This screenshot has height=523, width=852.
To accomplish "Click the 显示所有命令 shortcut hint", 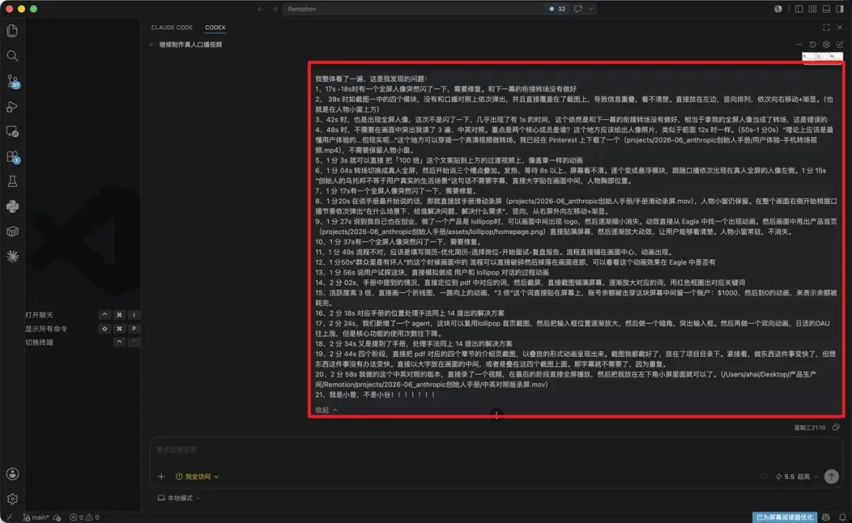I will click(x=47, y=328).
